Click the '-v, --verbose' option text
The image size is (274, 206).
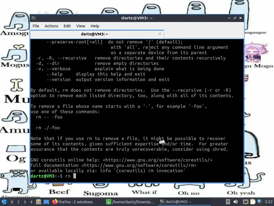pos(53,69)
